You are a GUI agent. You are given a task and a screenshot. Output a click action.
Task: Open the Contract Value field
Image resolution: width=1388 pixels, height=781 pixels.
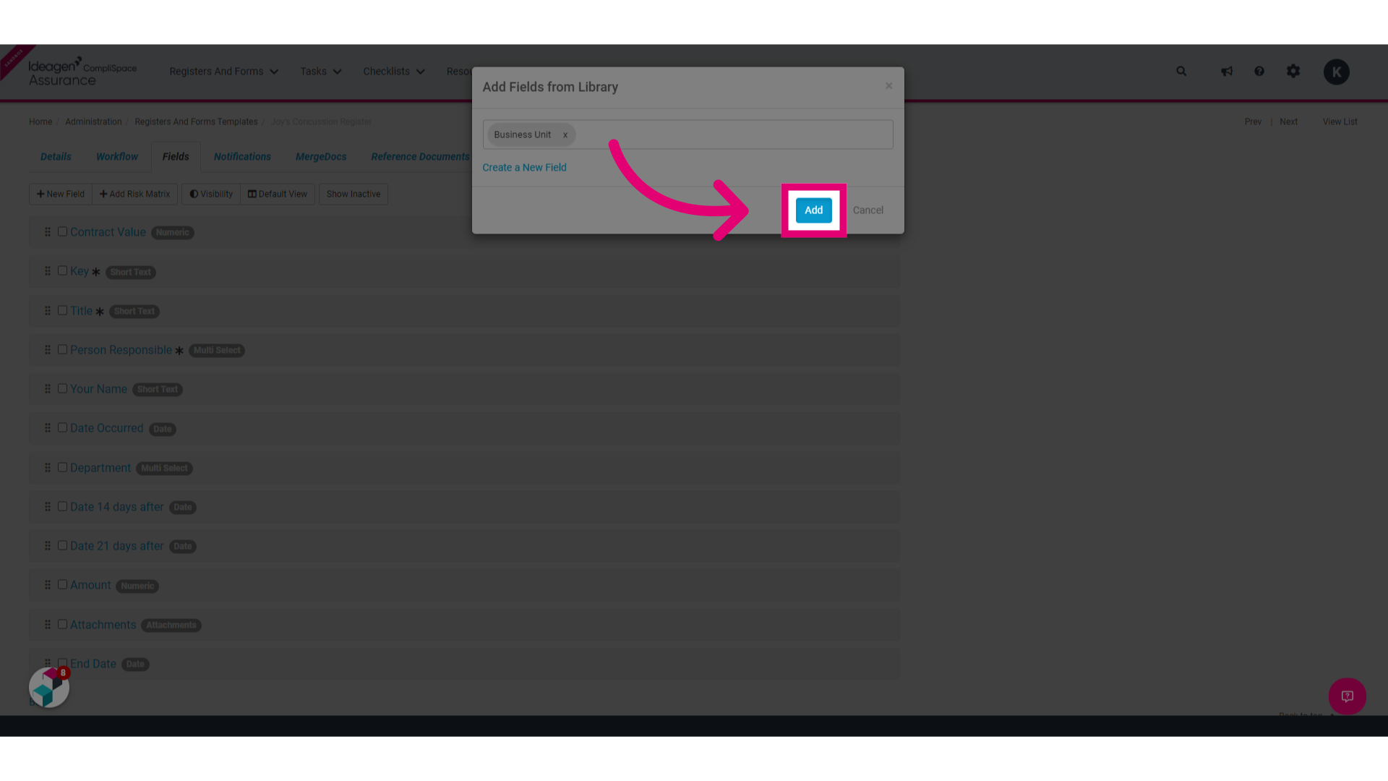click(x=108, y=233)
